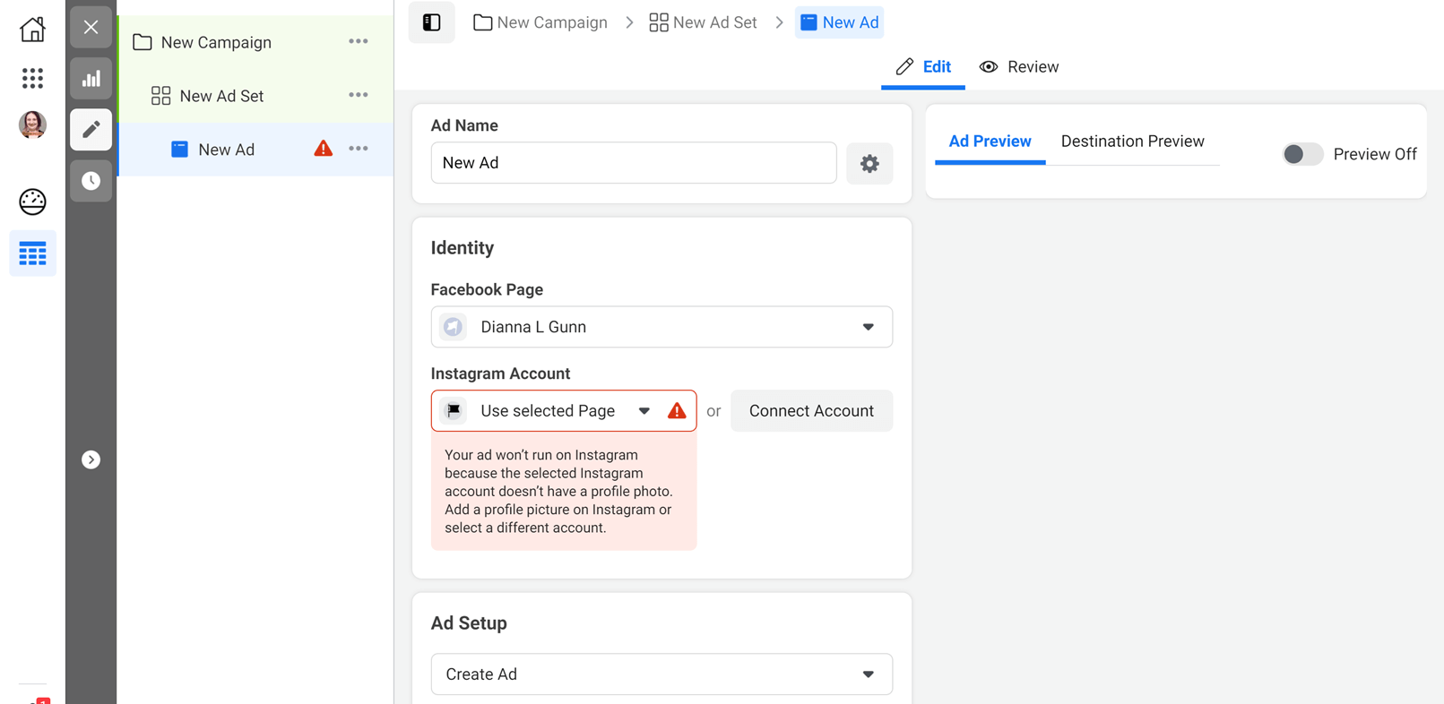Viewport: 1444px width, 704px height.
Task: Toggle the side panel layout icon
Action: click(431, 22)
